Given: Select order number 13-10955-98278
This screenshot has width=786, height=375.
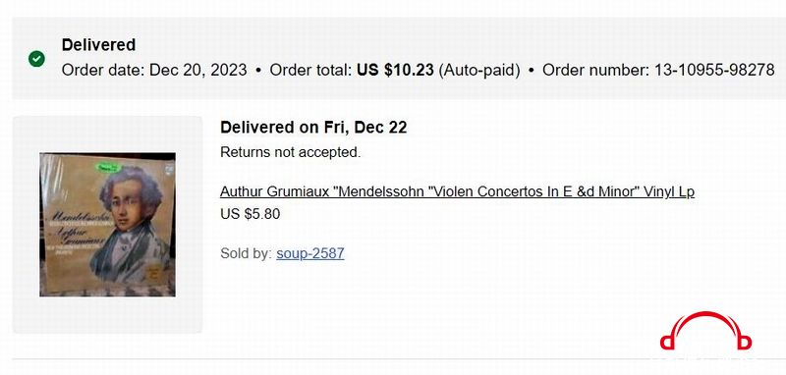Looking at the screenshot, I should click(714, 70).
